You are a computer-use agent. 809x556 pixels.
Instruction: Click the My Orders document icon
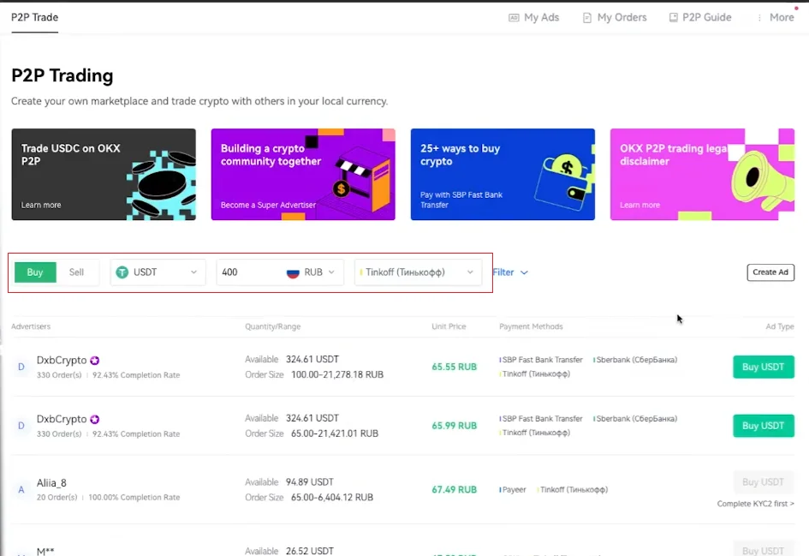[586, 17]
